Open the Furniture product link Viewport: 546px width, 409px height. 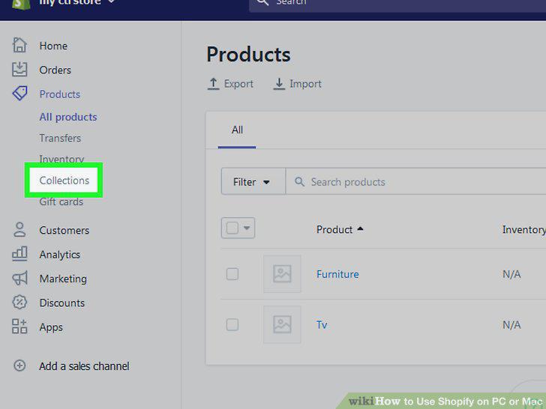pos(337,274)
